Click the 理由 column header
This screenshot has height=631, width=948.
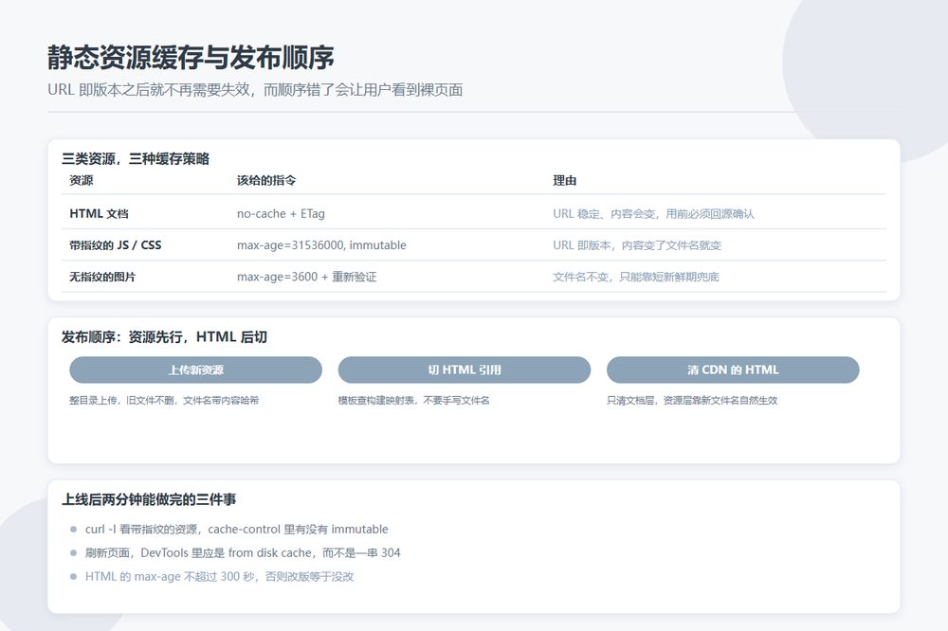click(564, 180)
